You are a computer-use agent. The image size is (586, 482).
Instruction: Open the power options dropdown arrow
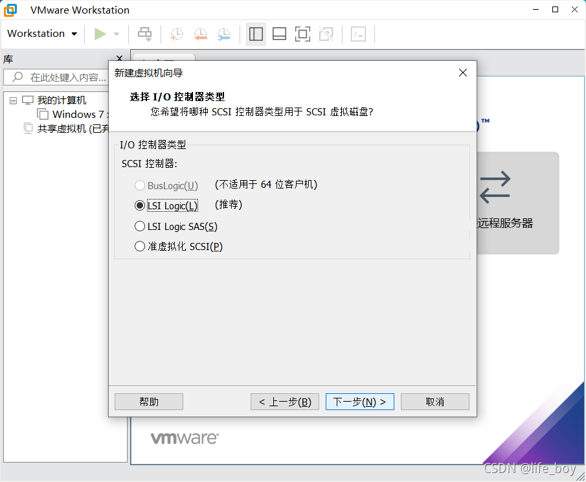pyautogui.click(x=117, y=34)
